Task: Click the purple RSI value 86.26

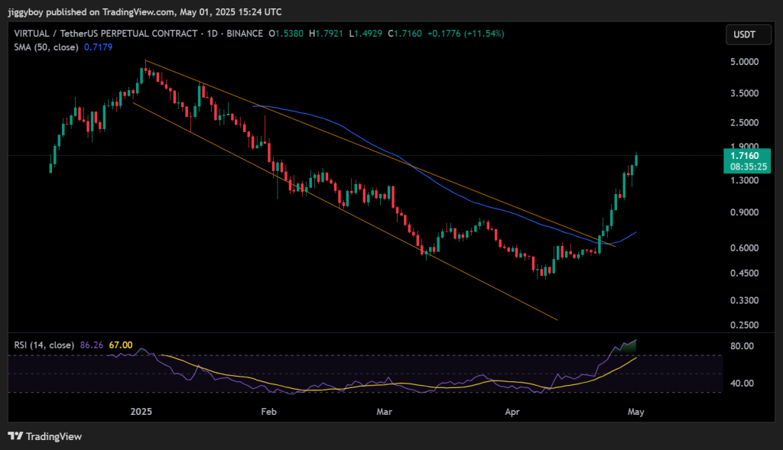Action: (x=91, y=345)
